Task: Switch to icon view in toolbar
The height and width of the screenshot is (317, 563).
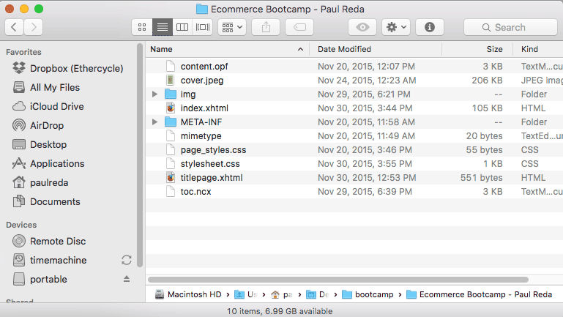Action: coord(142,27)
